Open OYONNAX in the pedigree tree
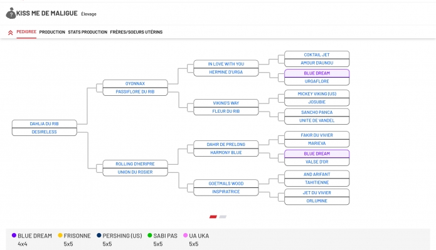This screenshot has width=436, height=250. coord(135,83)
